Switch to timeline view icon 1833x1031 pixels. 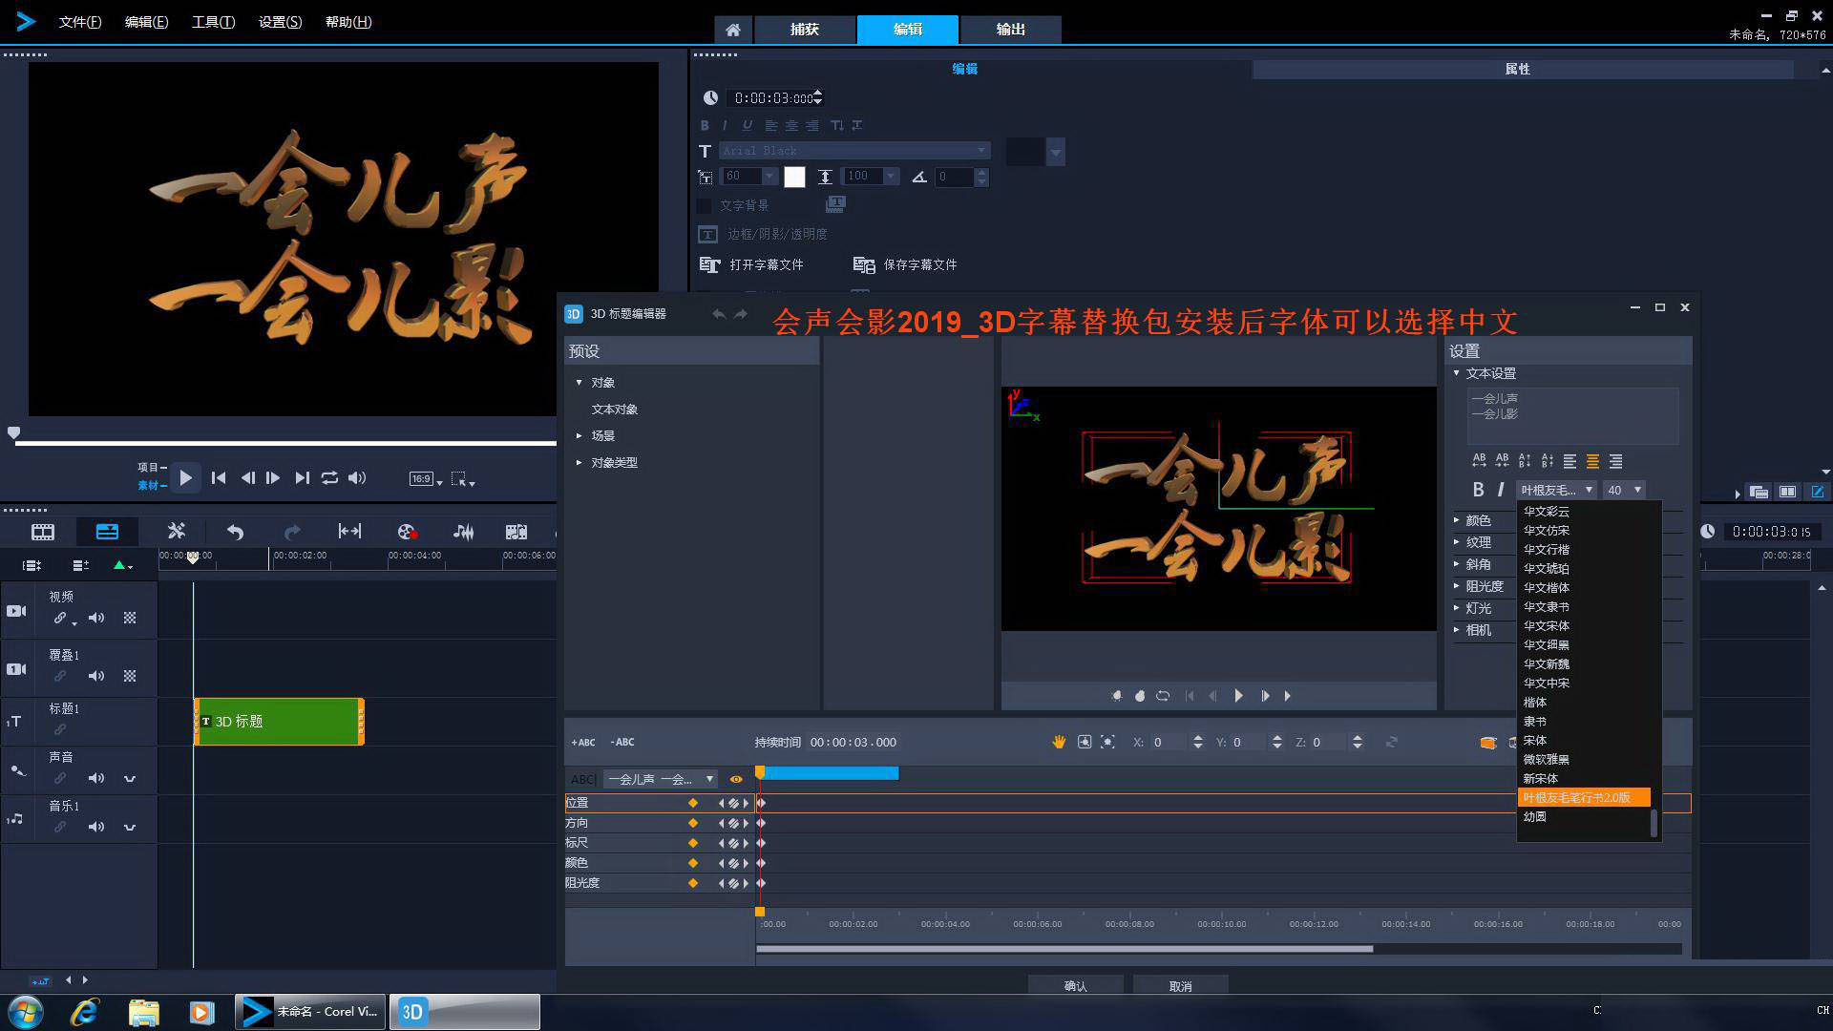pyautogui.click(x=107, y=532)
